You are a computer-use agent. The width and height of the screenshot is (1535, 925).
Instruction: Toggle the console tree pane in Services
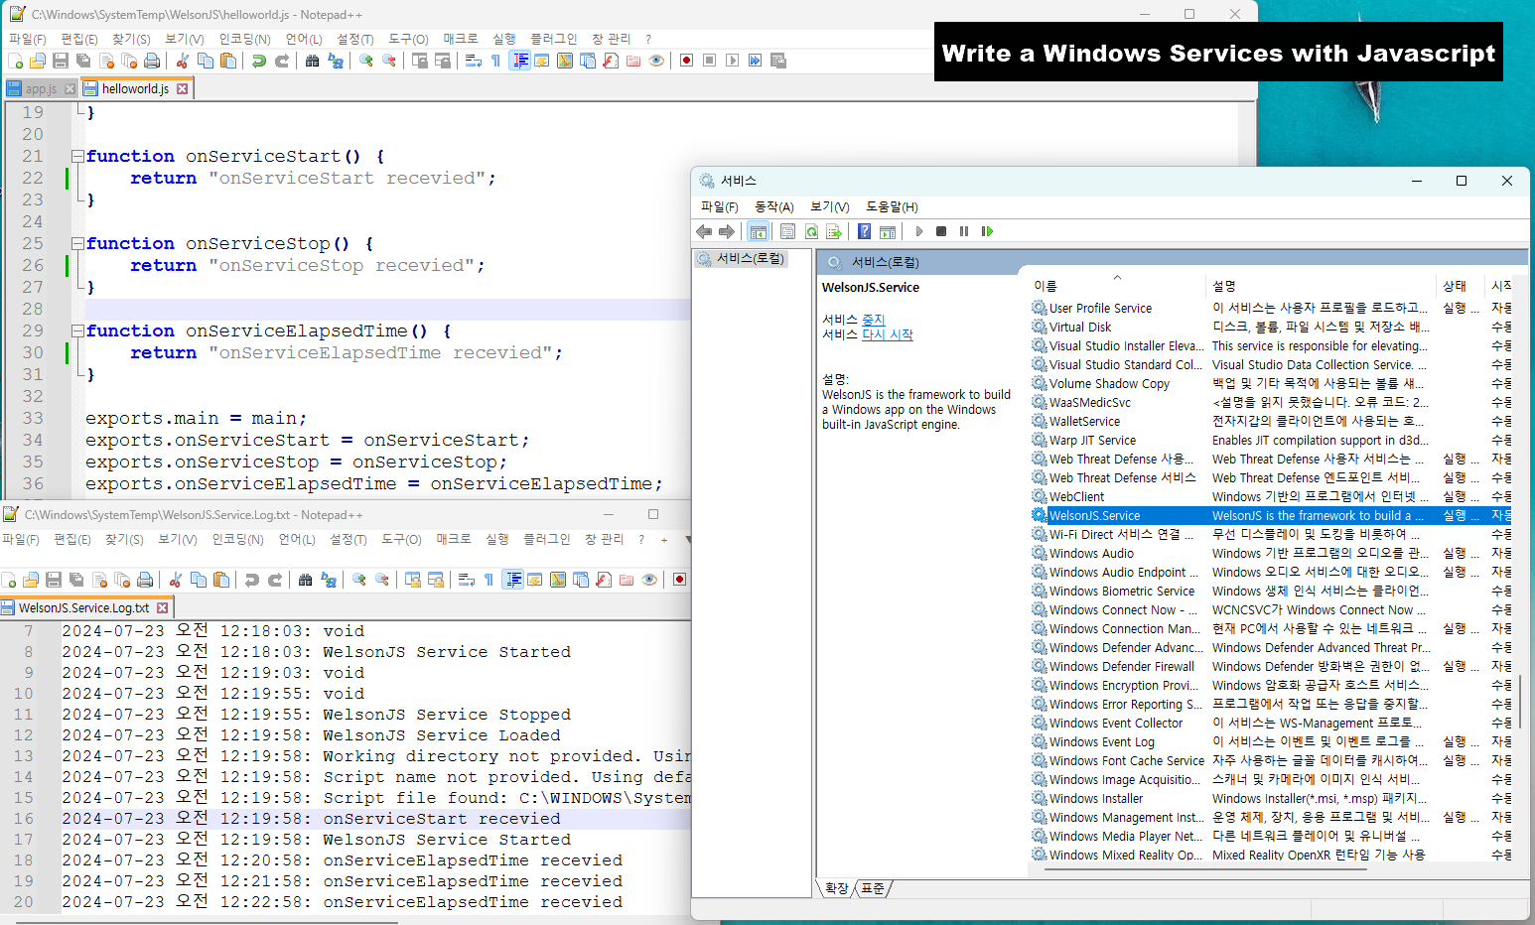click(759, 231)
